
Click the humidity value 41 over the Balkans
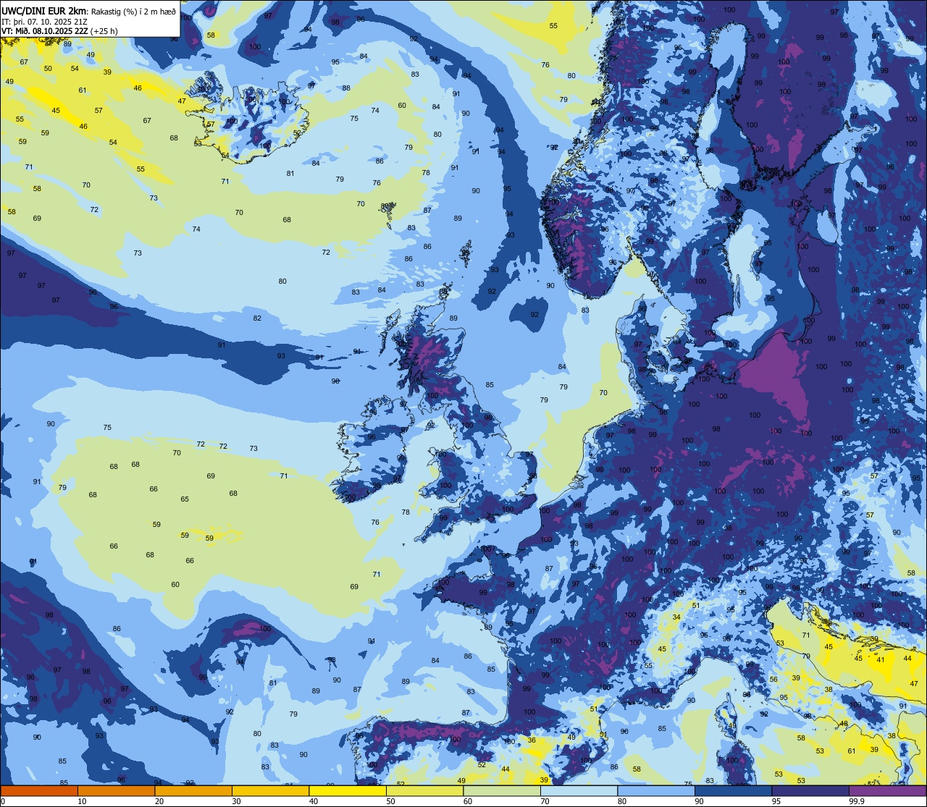pyautogui.click(x=881, y=659)
